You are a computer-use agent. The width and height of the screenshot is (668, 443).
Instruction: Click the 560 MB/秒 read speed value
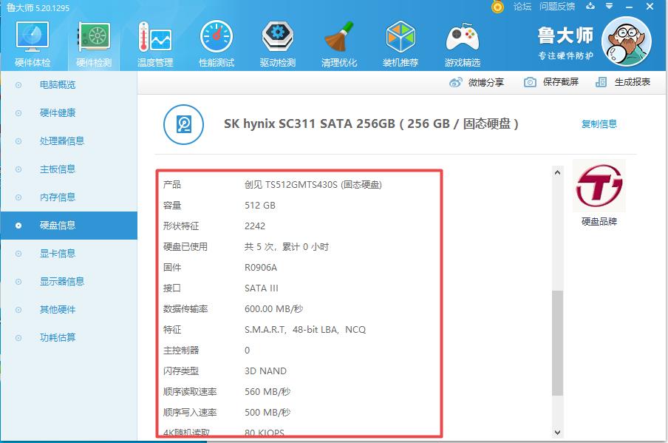click(x=267, y=392)
